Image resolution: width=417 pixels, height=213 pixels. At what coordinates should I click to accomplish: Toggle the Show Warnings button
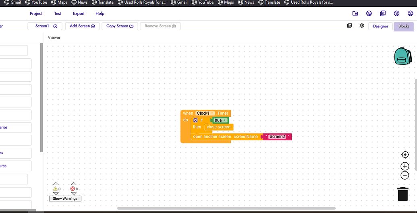(x=65, y=199)
